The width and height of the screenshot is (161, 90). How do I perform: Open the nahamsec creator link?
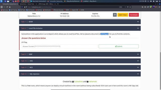coord(93,81)
